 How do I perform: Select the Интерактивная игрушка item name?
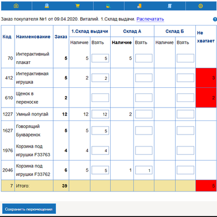point(32,78)
